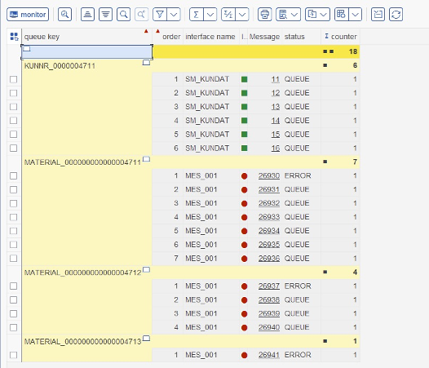Refresh the queue list

coord(396,14)
